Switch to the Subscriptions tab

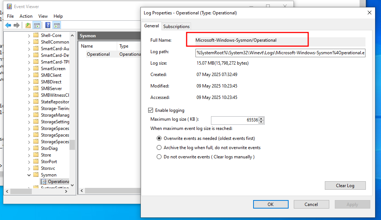click(176, 26)
